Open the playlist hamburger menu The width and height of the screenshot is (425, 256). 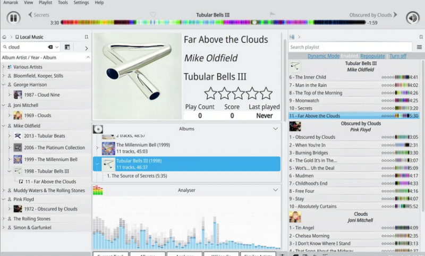pos(419,47)
